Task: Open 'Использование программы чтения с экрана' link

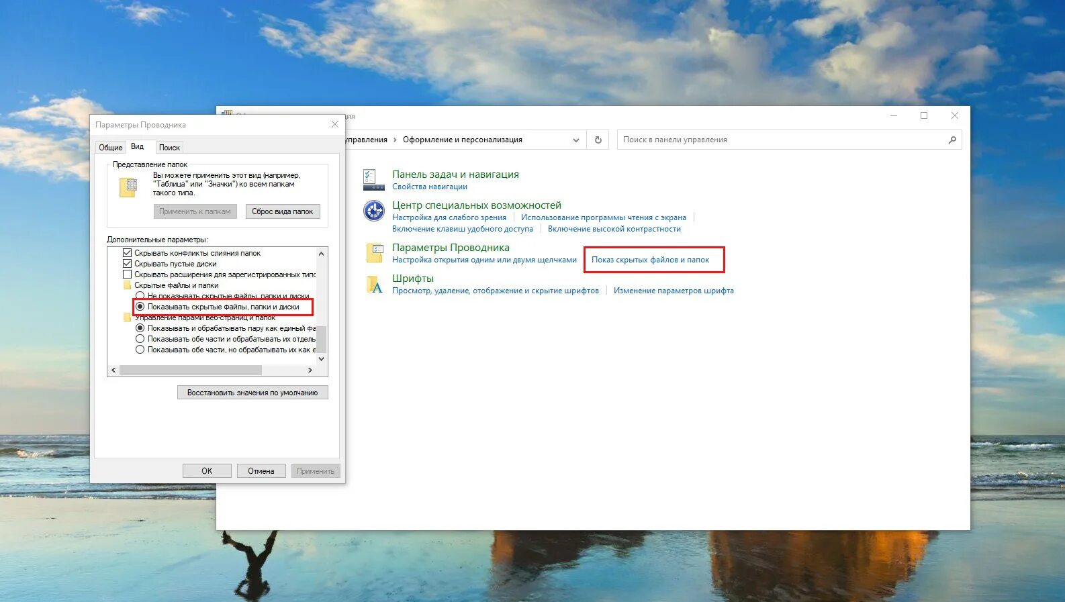Action: tap(604, 217)
